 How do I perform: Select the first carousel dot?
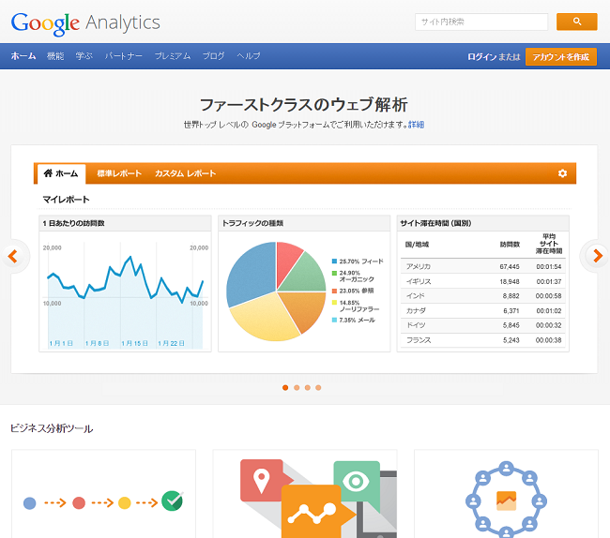pos(285,388)
